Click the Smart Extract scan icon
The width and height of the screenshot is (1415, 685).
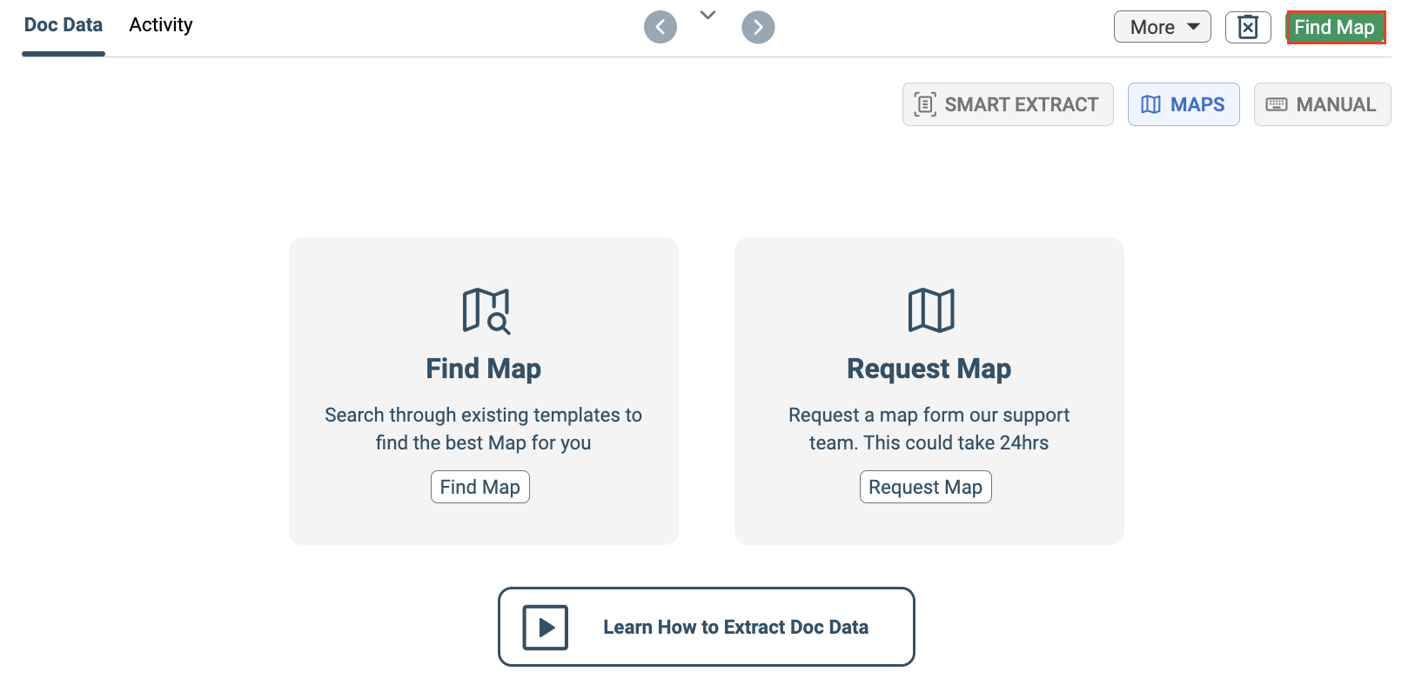click(925, 104)
